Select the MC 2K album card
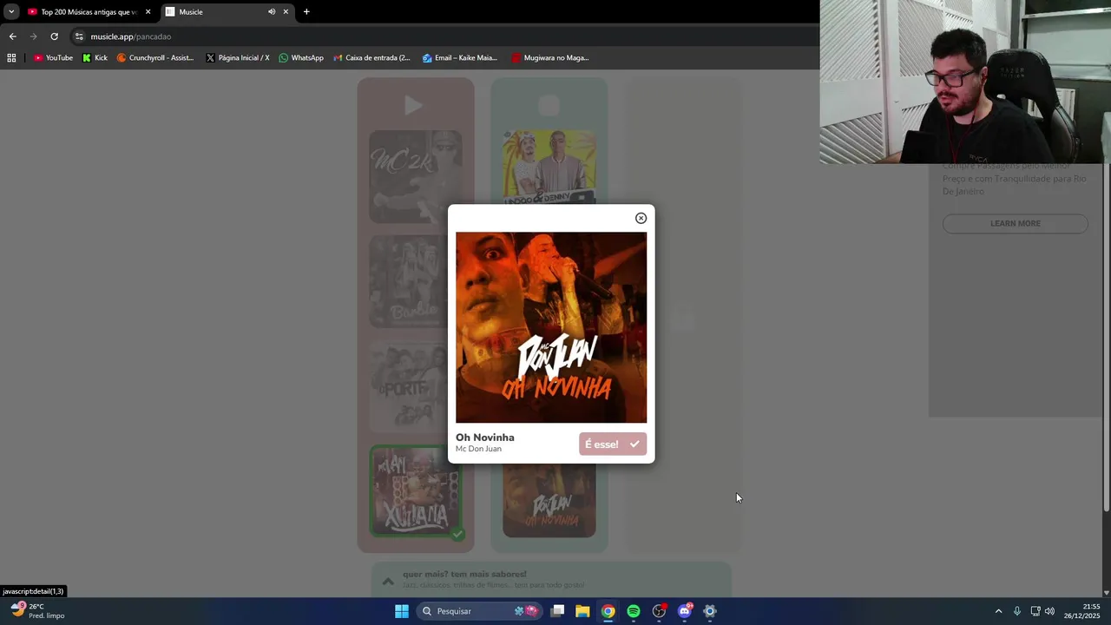Viewport: 1111px width, 625px height. coord(416,176)
